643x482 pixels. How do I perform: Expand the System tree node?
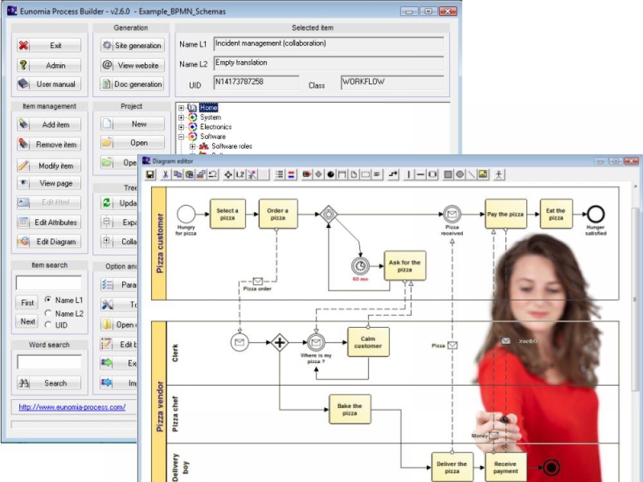tap(181, 118)
